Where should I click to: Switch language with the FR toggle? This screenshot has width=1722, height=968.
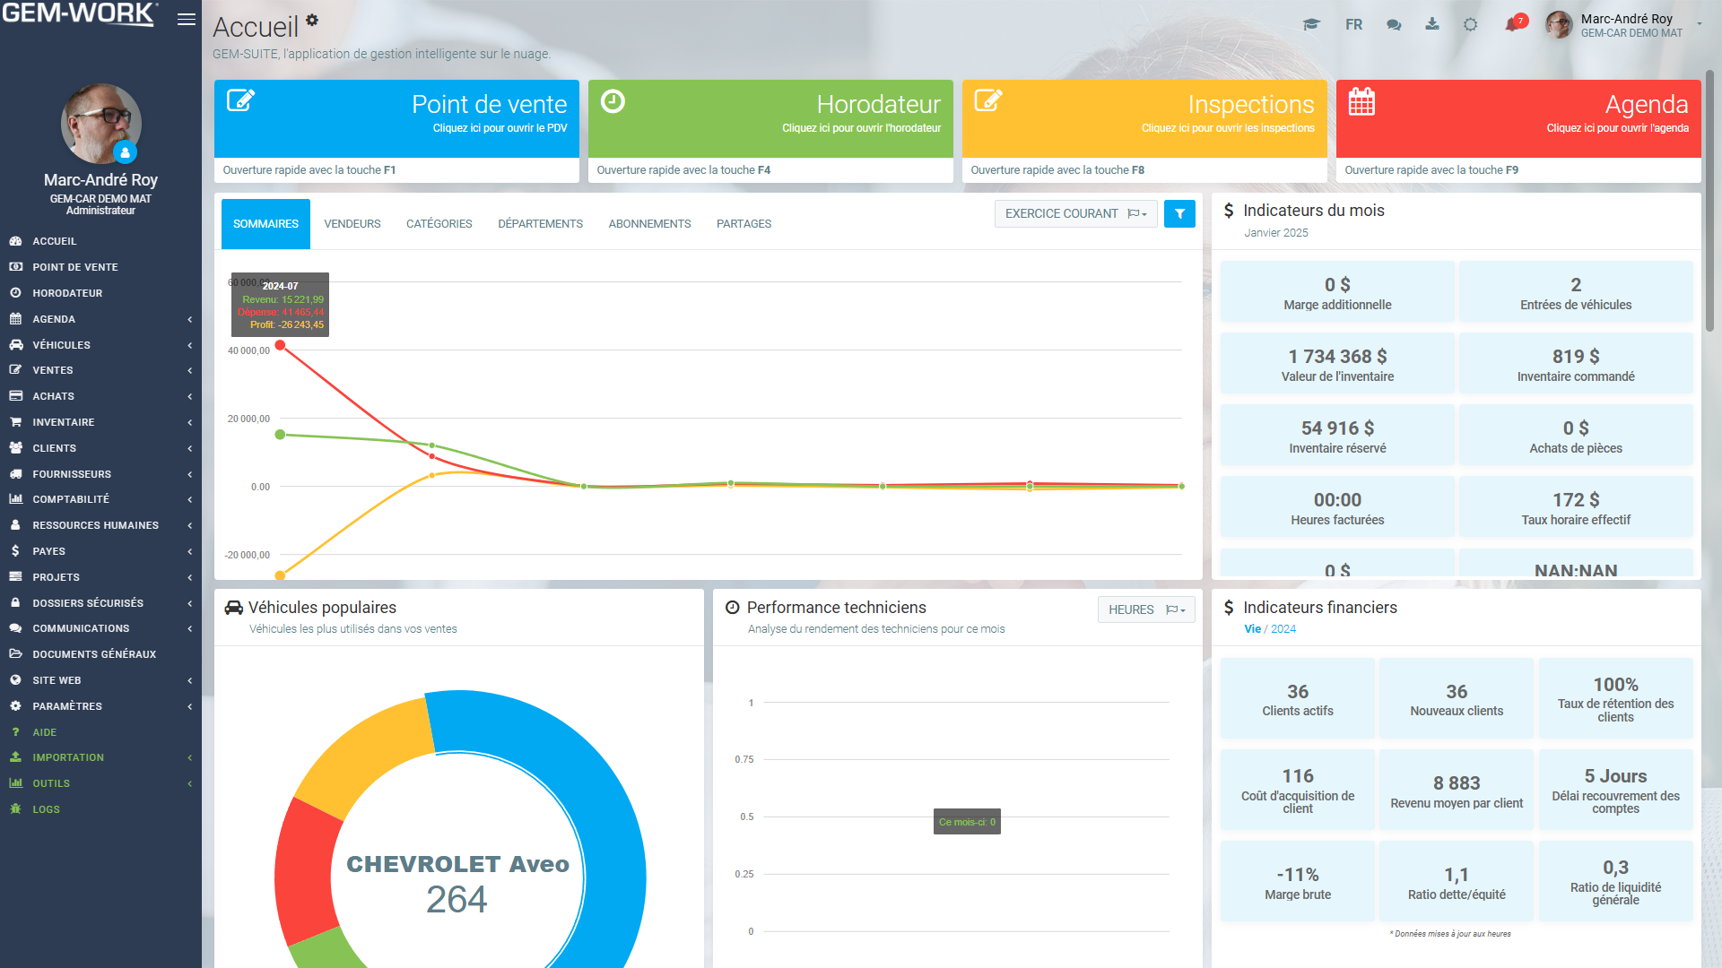pos(1353,25)
